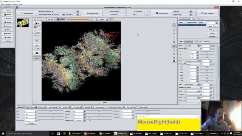Click the Redo button
The image size is (242, 136).
(x=37, y=35)
